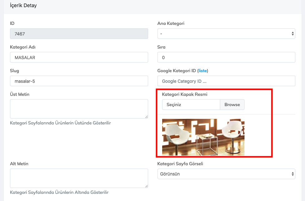Click the Ana Kategori label text

coord(171,23)
